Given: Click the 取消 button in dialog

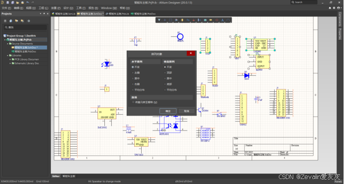Looking at the screenshot, I should pyautogui.click(x=186, y=111).
